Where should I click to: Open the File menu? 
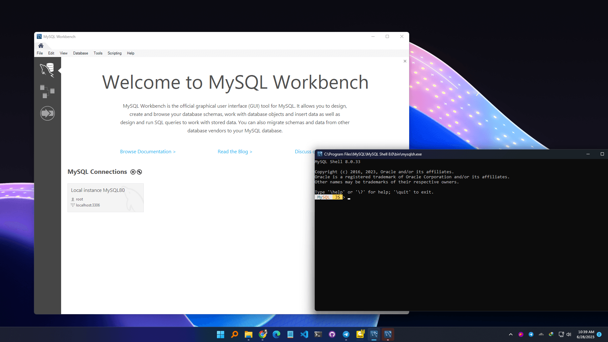coord(40,53)
